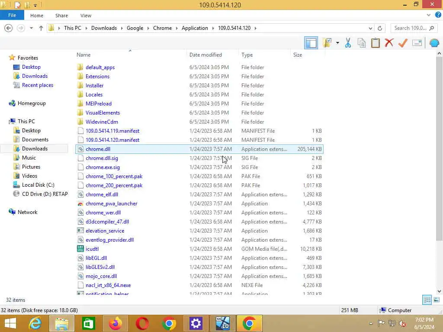Image resolution: width=443 pixels, height=332 pixels.
Task: Click the vertical scrollbar down arrow
Action: [x=439, y=291]
